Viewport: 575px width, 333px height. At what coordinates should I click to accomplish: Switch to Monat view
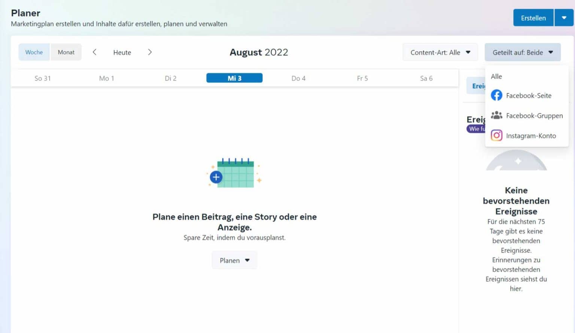coord(66,52)
